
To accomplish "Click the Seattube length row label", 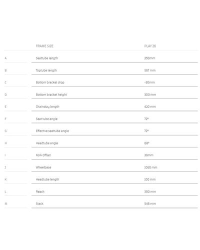I will click(x=47, y=58).
